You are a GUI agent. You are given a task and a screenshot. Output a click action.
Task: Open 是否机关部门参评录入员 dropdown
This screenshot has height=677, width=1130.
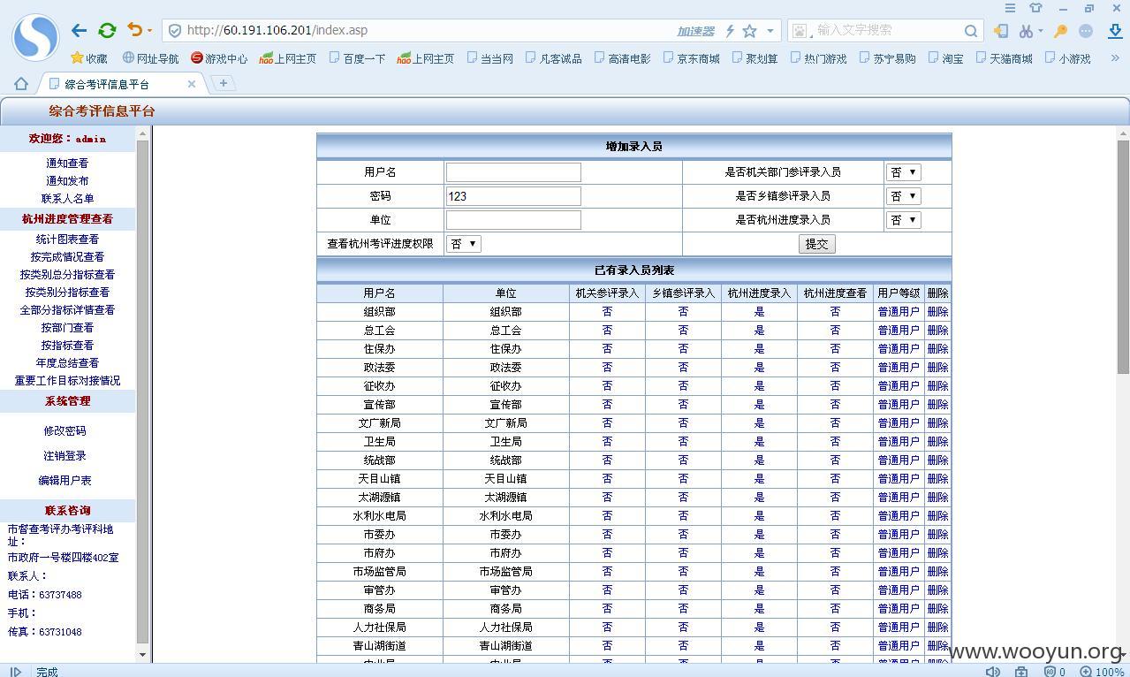click(x=903, y=172)
